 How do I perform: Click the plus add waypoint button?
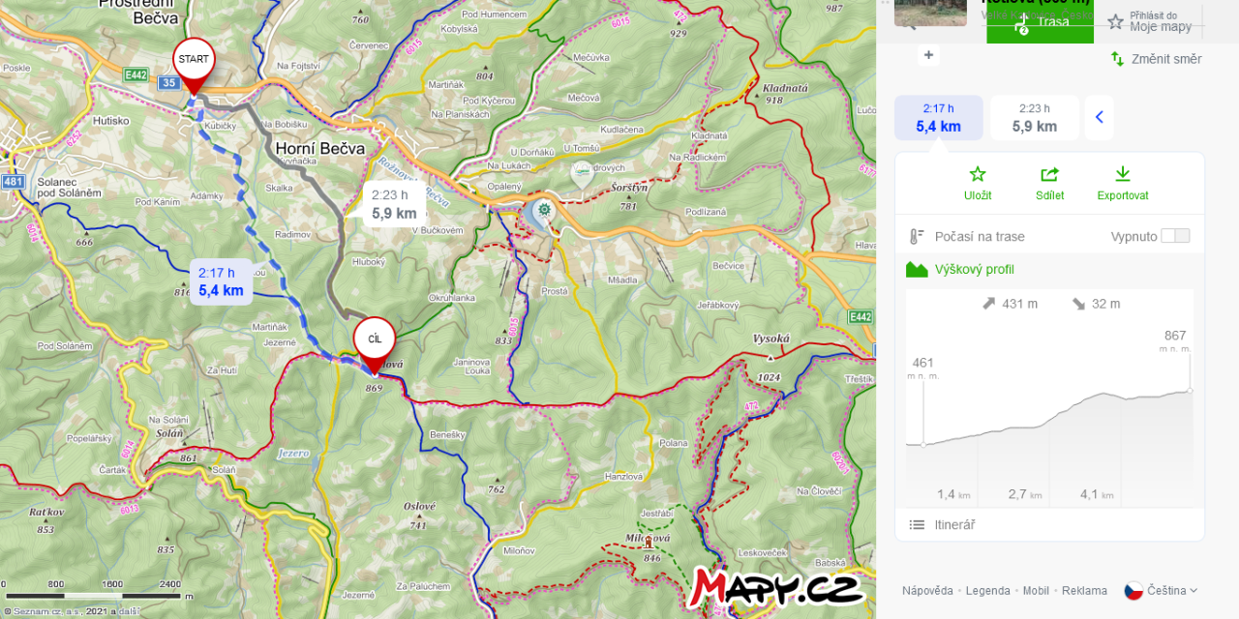point(929,55)
